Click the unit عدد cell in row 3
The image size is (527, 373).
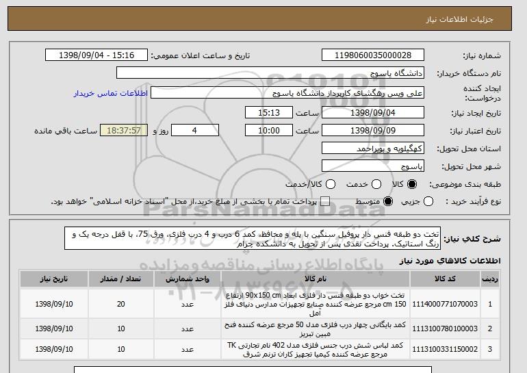(x=188, y=350)
